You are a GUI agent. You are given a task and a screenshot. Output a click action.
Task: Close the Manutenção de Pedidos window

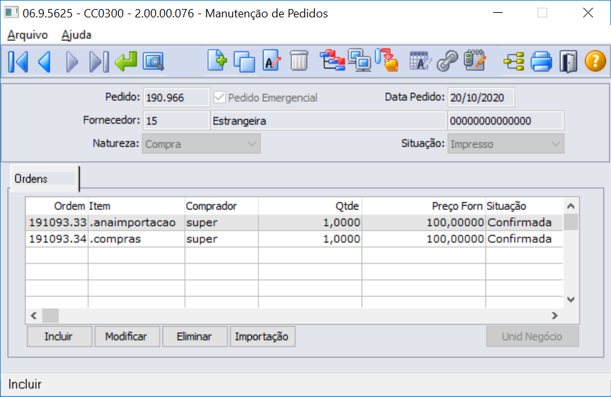tap(588, 13)
